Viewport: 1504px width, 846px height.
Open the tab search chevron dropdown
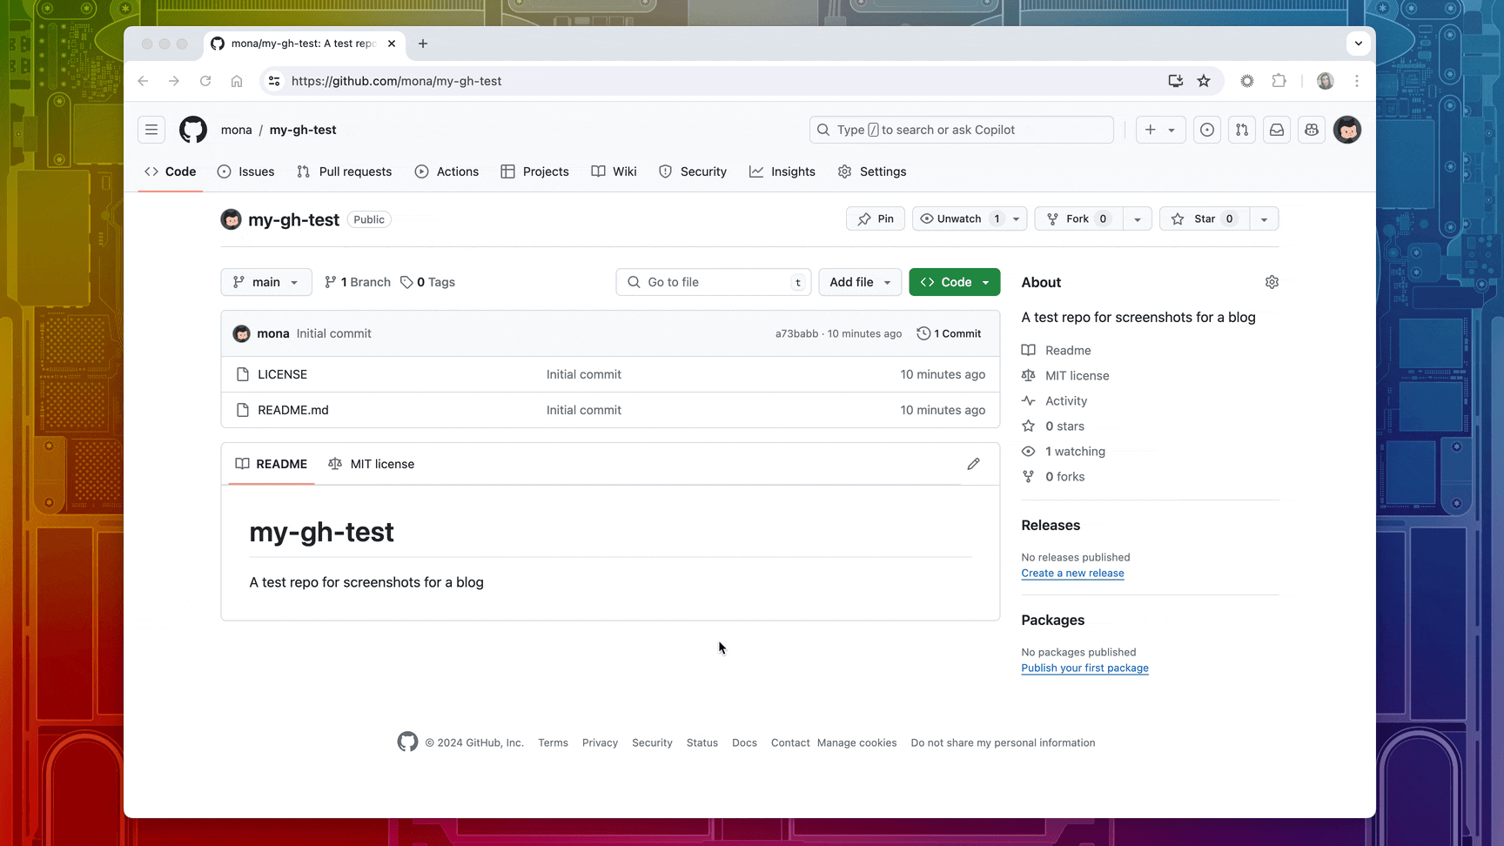tap(1358, 44)
